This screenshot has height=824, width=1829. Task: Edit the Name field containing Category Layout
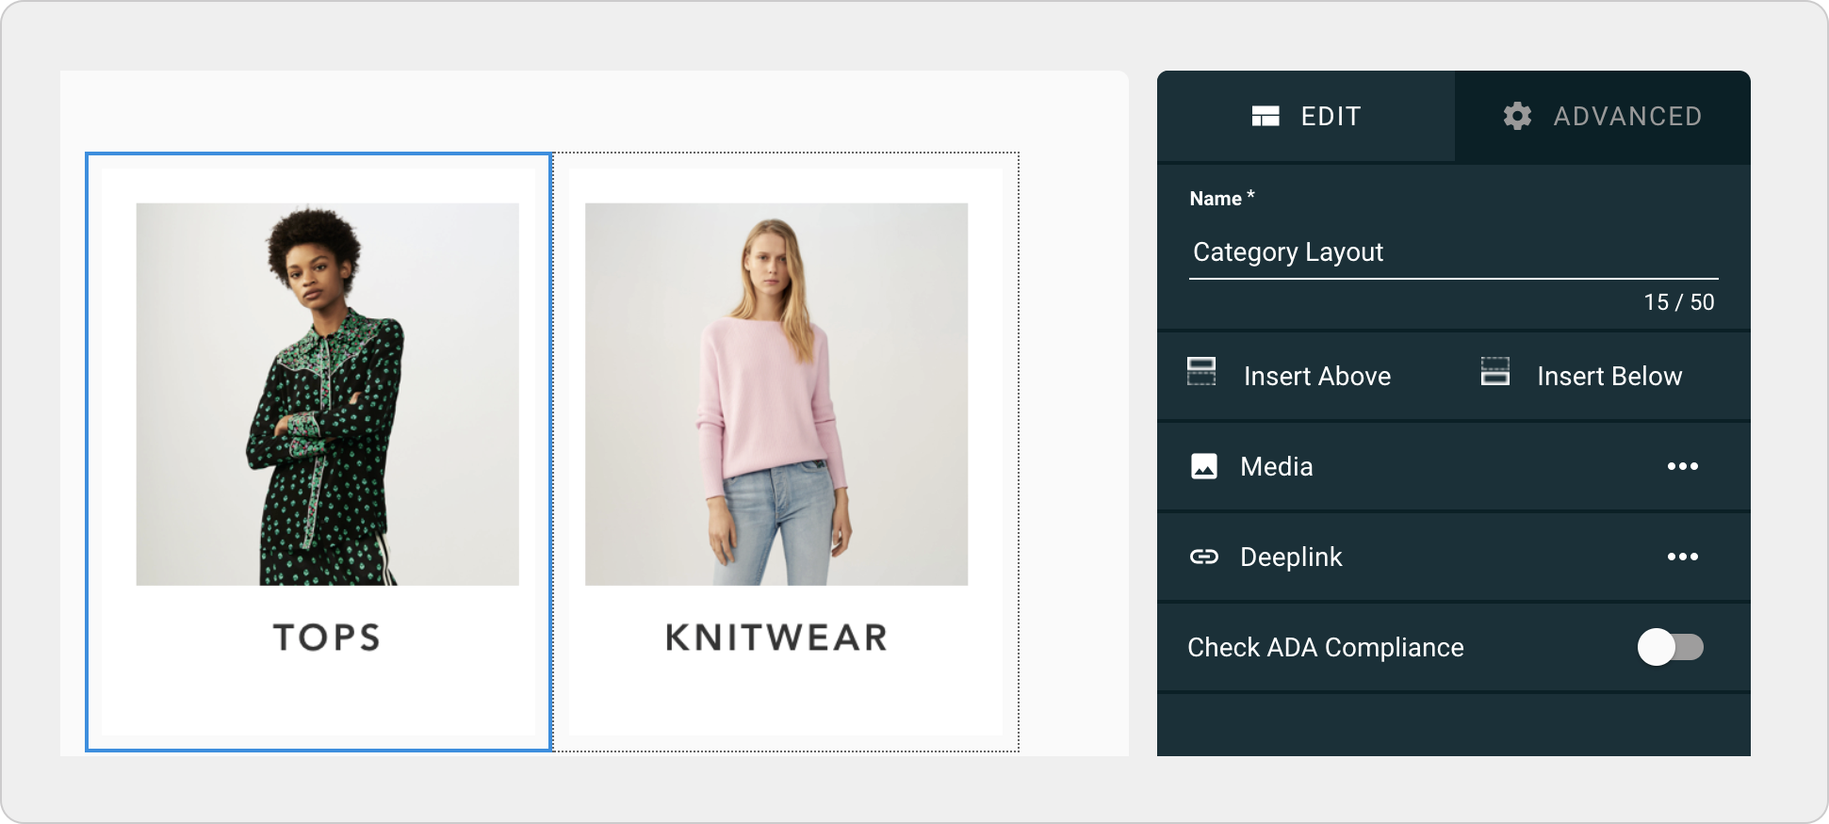click(x=1454, y=252)
